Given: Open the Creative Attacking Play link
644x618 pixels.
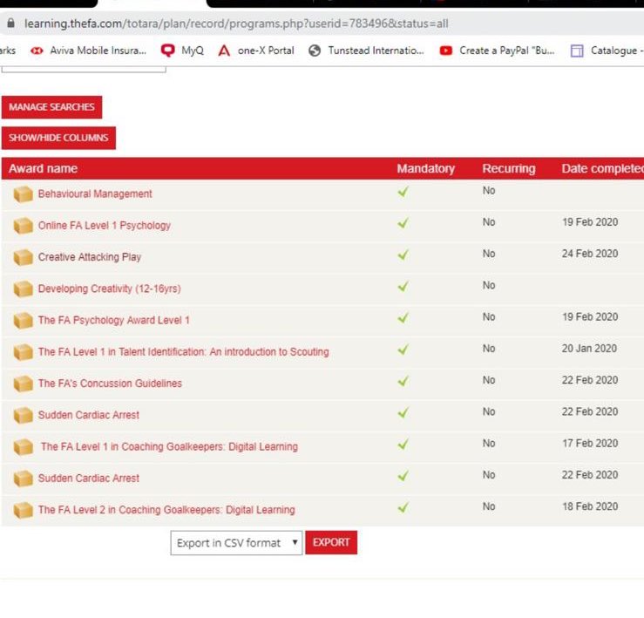Looking at the screenshot, I should pos(90,257).
